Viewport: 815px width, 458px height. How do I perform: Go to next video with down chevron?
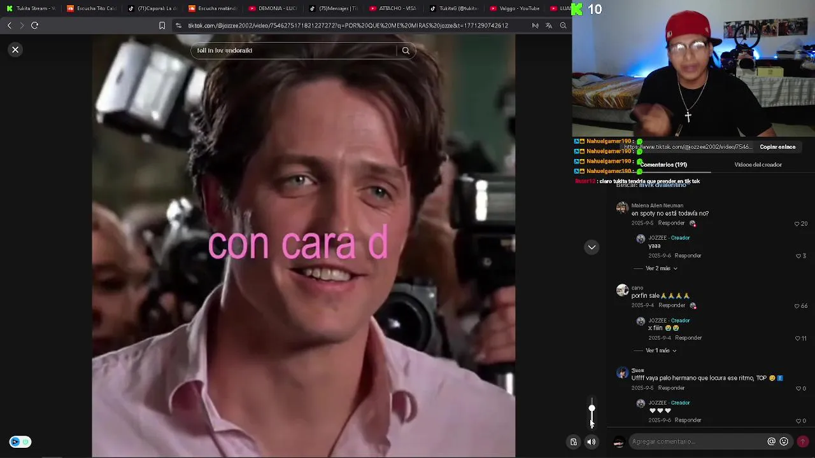(x=592, y=247)
